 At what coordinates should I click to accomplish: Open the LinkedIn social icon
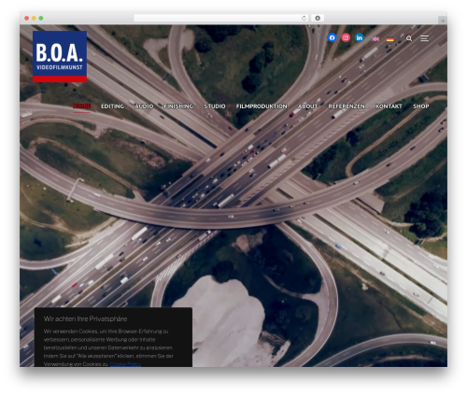[360, 37]
